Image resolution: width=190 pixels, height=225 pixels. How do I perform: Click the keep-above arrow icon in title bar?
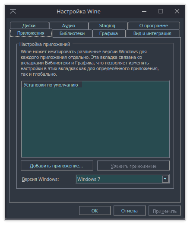point(13,11)
